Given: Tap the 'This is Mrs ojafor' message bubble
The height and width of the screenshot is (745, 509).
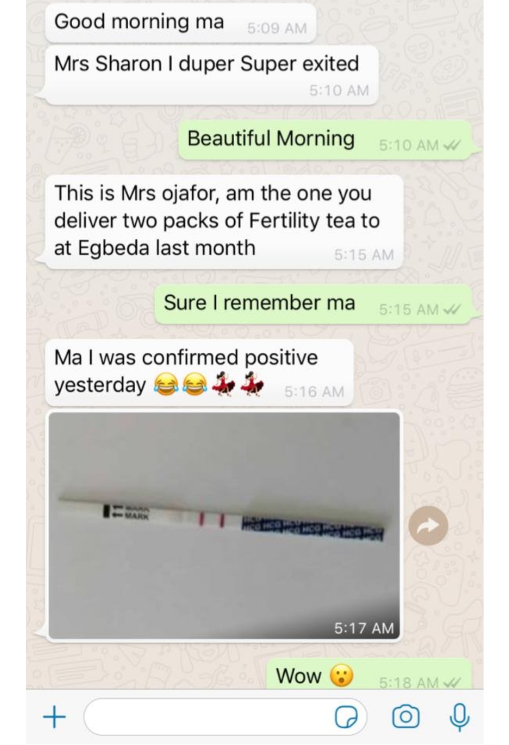Looking at the screenshot, I should (x=224, y=221).
